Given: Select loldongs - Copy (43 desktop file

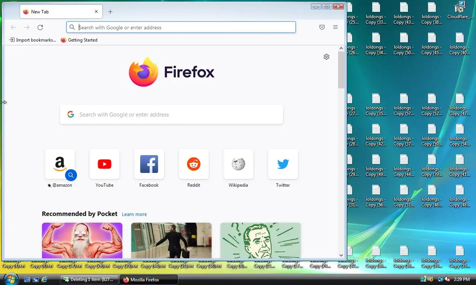Looking at the screenshot, I should coord(404,13).
